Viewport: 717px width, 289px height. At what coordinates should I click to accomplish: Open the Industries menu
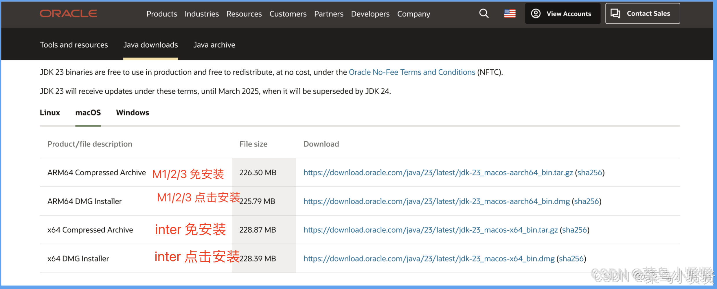click(x=202, y=14)
